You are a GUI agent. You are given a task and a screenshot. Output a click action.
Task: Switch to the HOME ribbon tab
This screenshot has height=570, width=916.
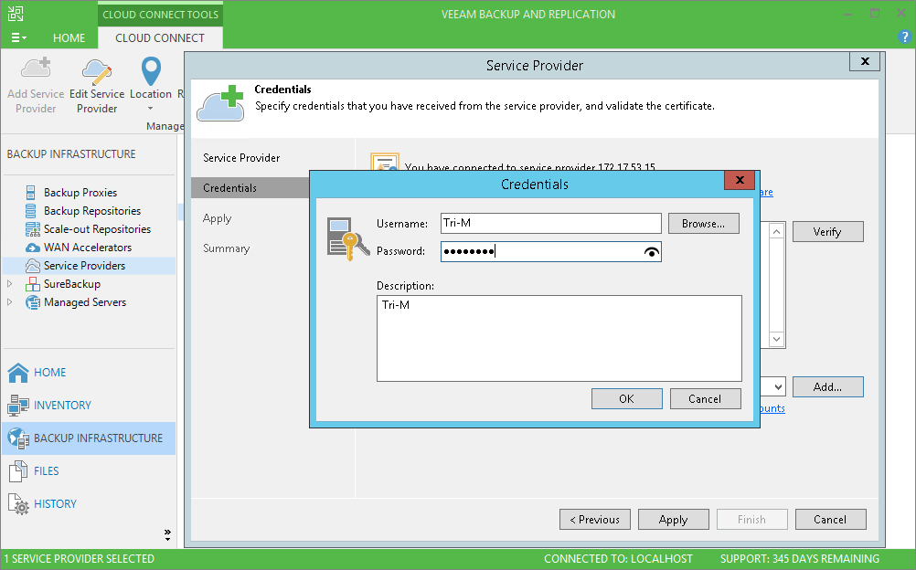coord(69,38)
